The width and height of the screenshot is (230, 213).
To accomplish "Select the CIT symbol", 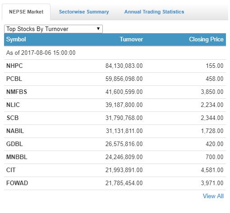I will click(x=11, y=170).
